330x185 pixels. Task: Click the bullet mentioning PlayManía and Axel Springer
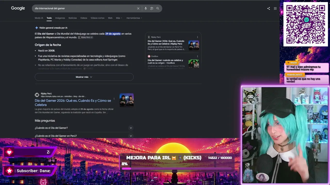coord(82,58)
